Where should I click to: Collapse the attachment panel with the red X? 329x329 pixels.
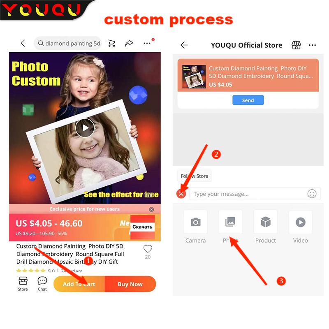tap(181, 194)
